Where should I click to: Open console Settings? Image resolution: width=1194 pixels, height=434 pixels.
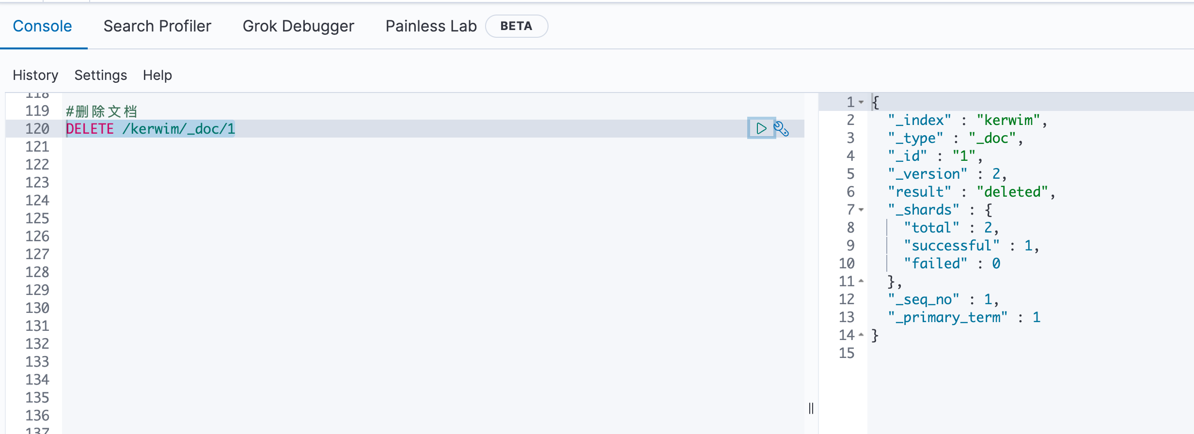pos(100,75)
